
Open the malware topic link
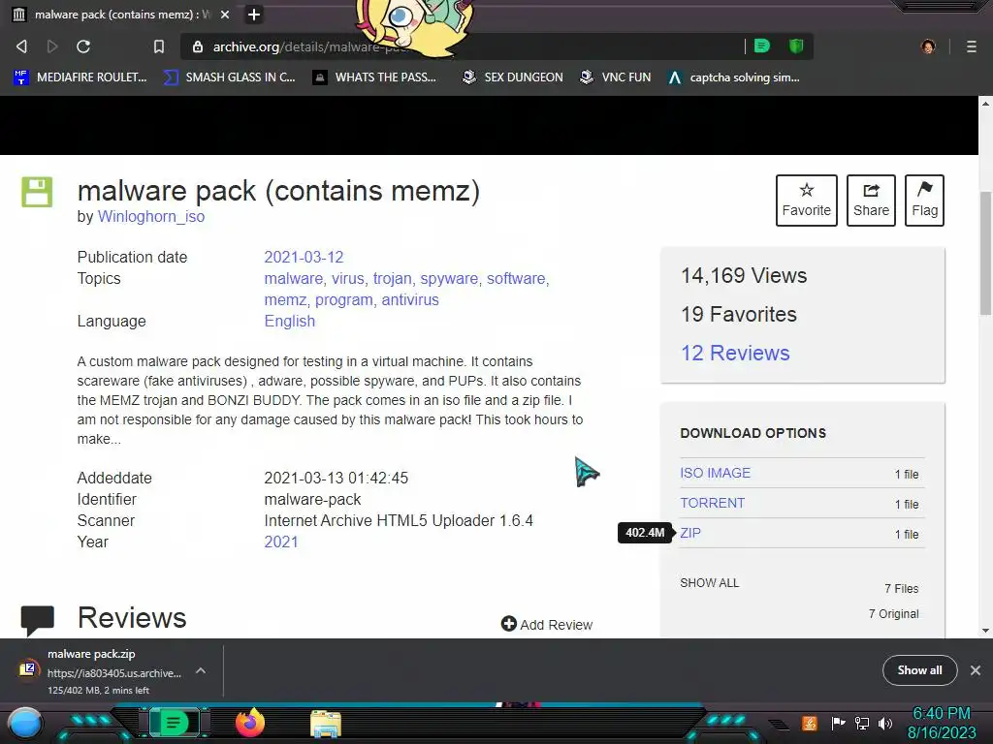[x=293, y=278]
